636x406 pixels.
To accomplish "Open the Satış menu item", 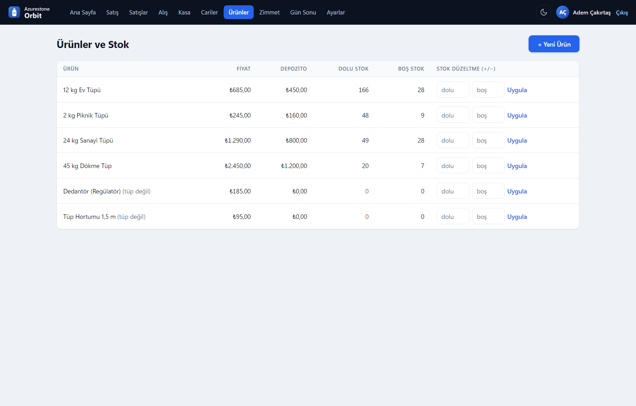I will pyautogui.click(x=112, y=12).
